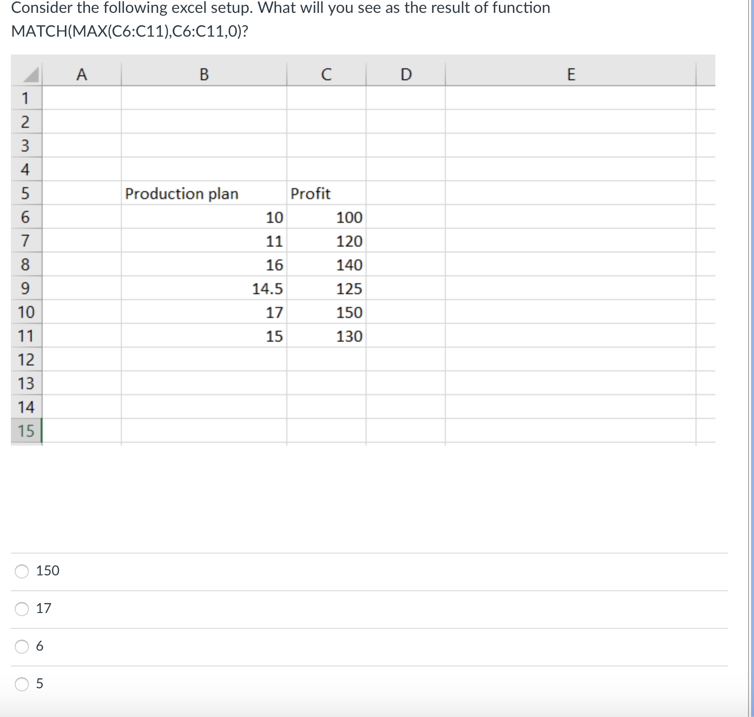This screenshot has height=717, width=754.
Task: Select row header 5
Action: tap(26, 194)
